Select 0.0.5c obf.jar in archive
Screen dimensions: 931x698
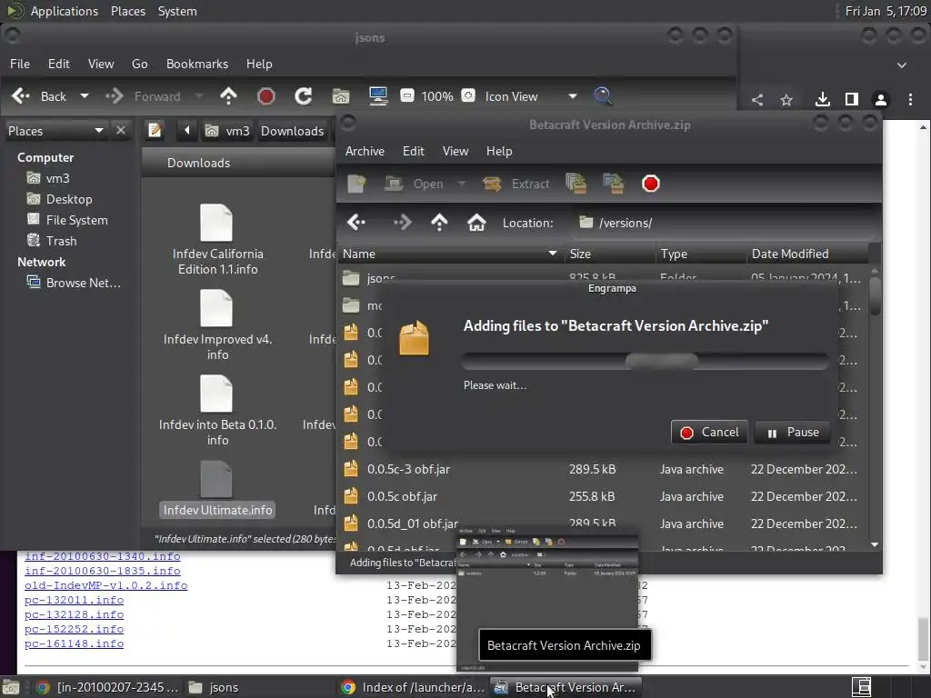point(603,496)
